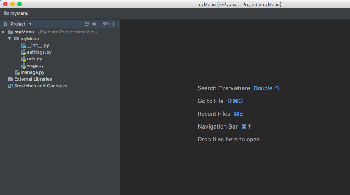The width and height of the screenshot is (350, 195).
Task: Open the Project panel gear settings
Action: 106,24
